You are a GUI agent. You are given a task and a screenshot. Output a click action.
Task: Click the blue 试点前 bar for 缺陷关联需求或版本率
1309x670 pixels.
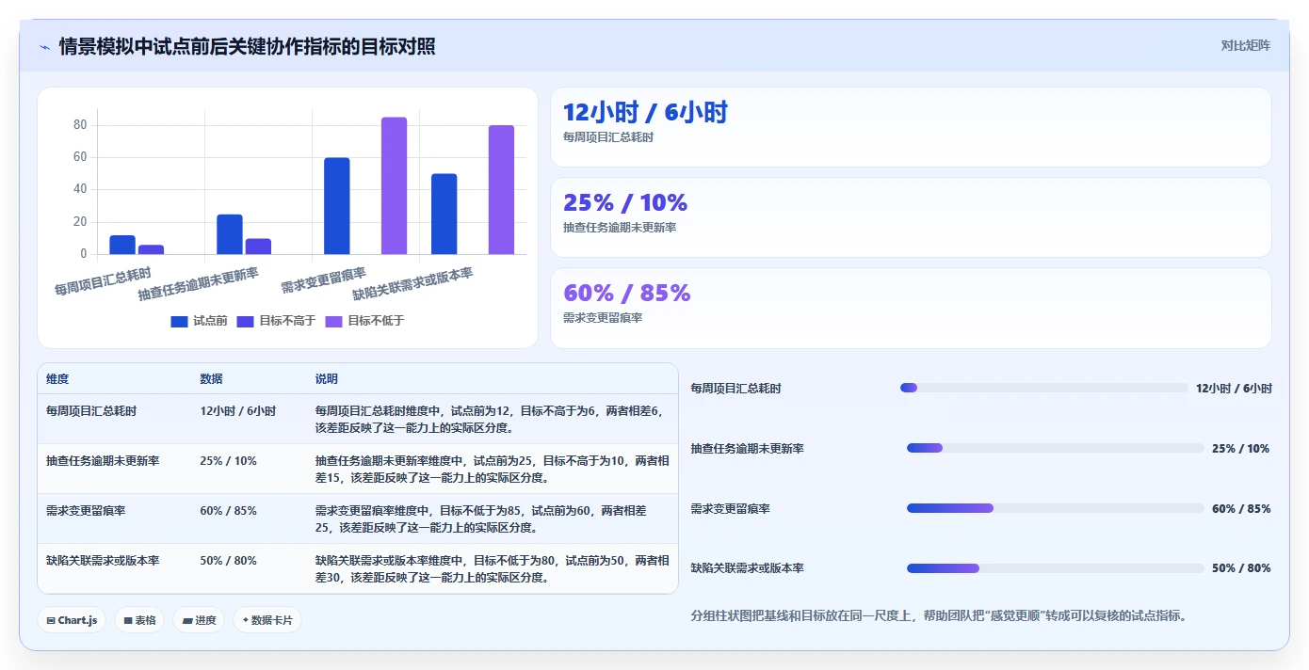point(444,214)
